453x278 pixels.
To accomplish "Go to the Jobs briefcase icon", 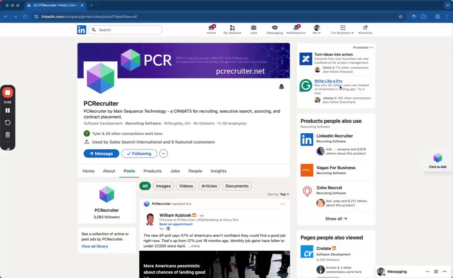I will pos(253,30).
